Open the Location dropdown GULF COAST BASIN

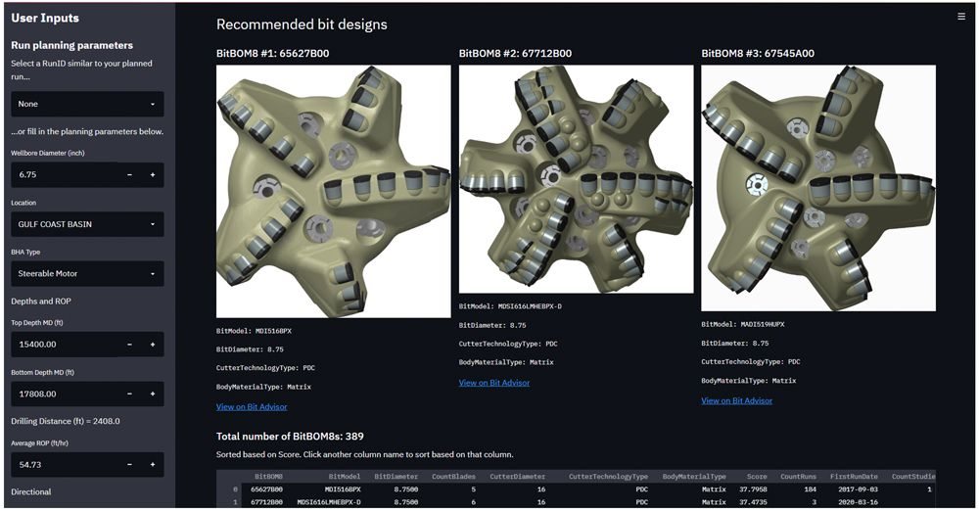tap(87, 224)
